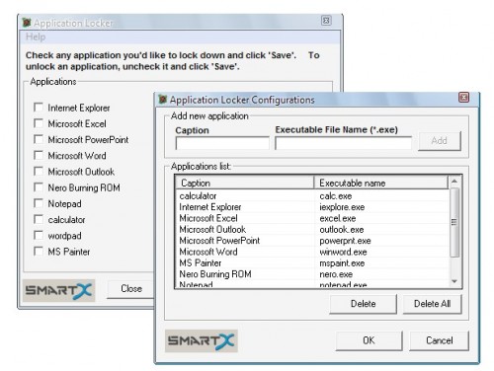The width and height of the screenshot is (494, 371).
Task: Click the Applications list scrollbar thumb
Action: 454,222
